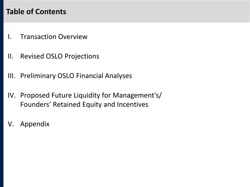This screenshot has height=187, width=250.
Task: Select the "Revised OSLO Projections" entry
Action: pyautogui.click(x=60, y=56)
